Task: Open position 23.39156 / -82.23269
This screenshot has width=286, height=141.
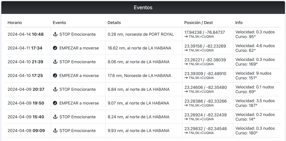Action: tap(205, 46)
